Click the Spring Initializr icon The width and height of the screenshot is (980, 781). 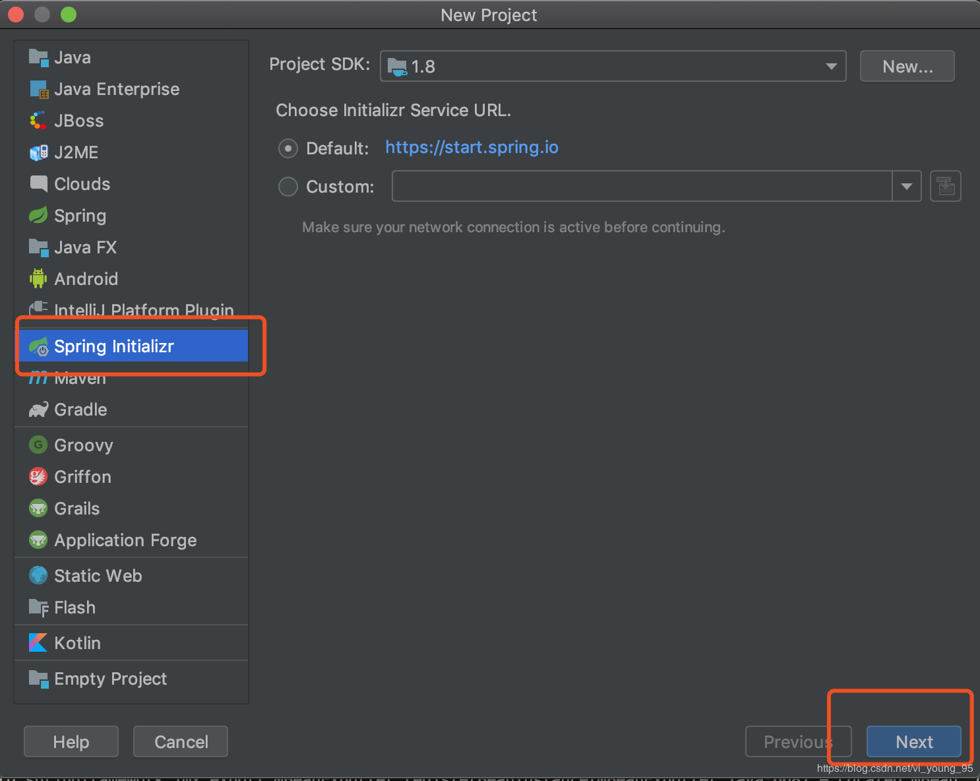38,346
